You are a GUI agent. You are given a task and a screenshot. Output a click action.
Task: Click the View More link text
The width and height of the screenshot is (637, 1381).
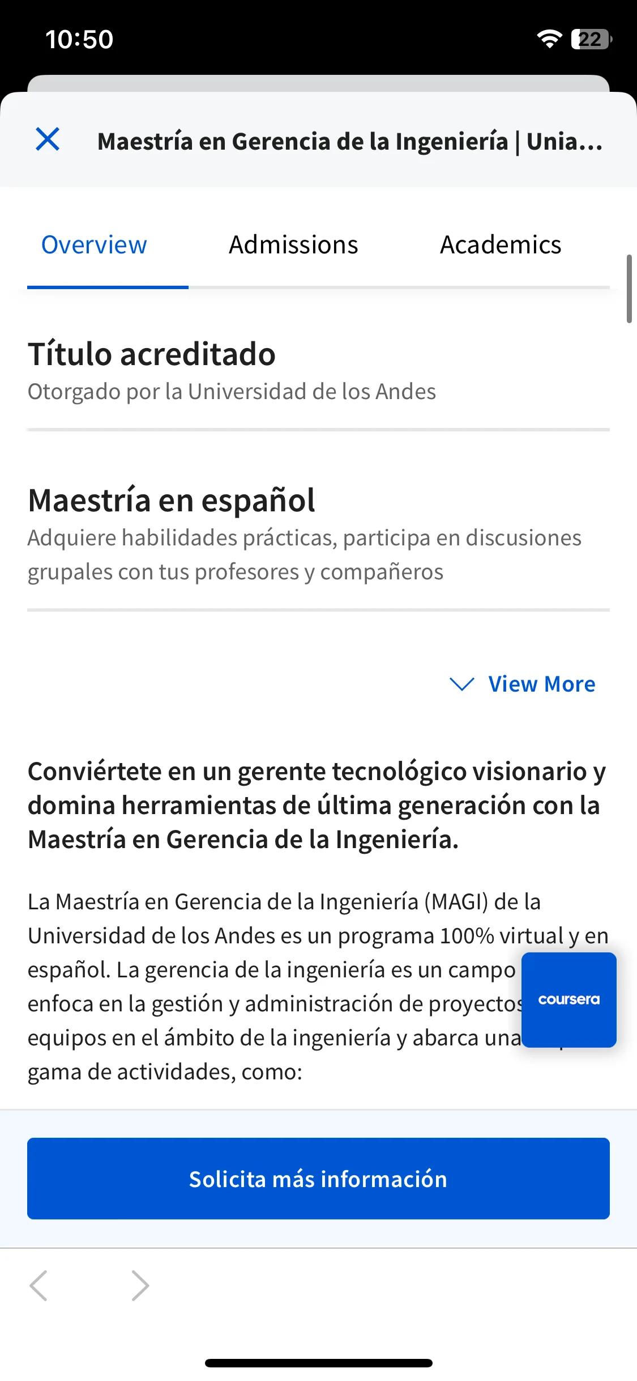click(x=542, y=684)
